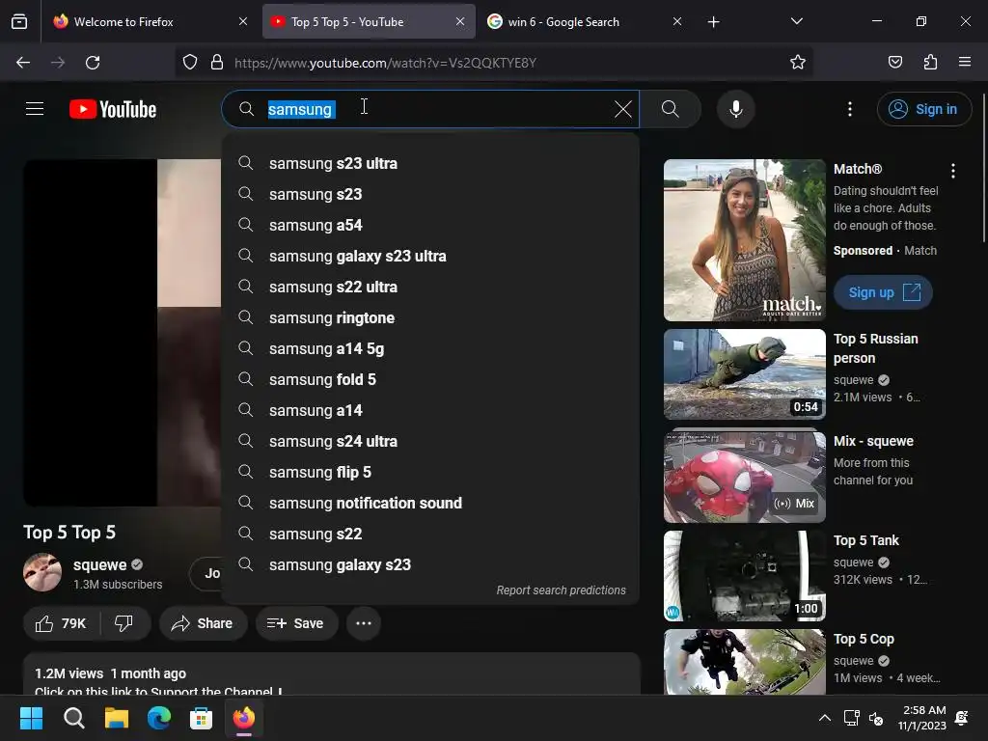988x741 pixels.
Task: Choose suggestion samsung notification sound
Action: pos(431,503)
